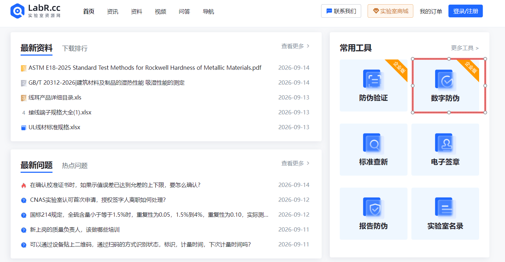Click question icon beside 新上岗的质量负责人
This screenshot has width=505, height=262.
point(23,230)
